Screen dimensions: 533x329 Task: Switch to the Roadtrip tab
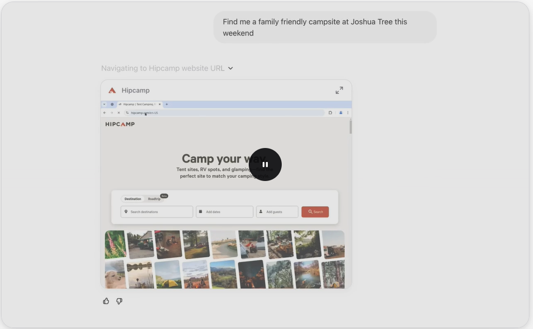(154, 199)
